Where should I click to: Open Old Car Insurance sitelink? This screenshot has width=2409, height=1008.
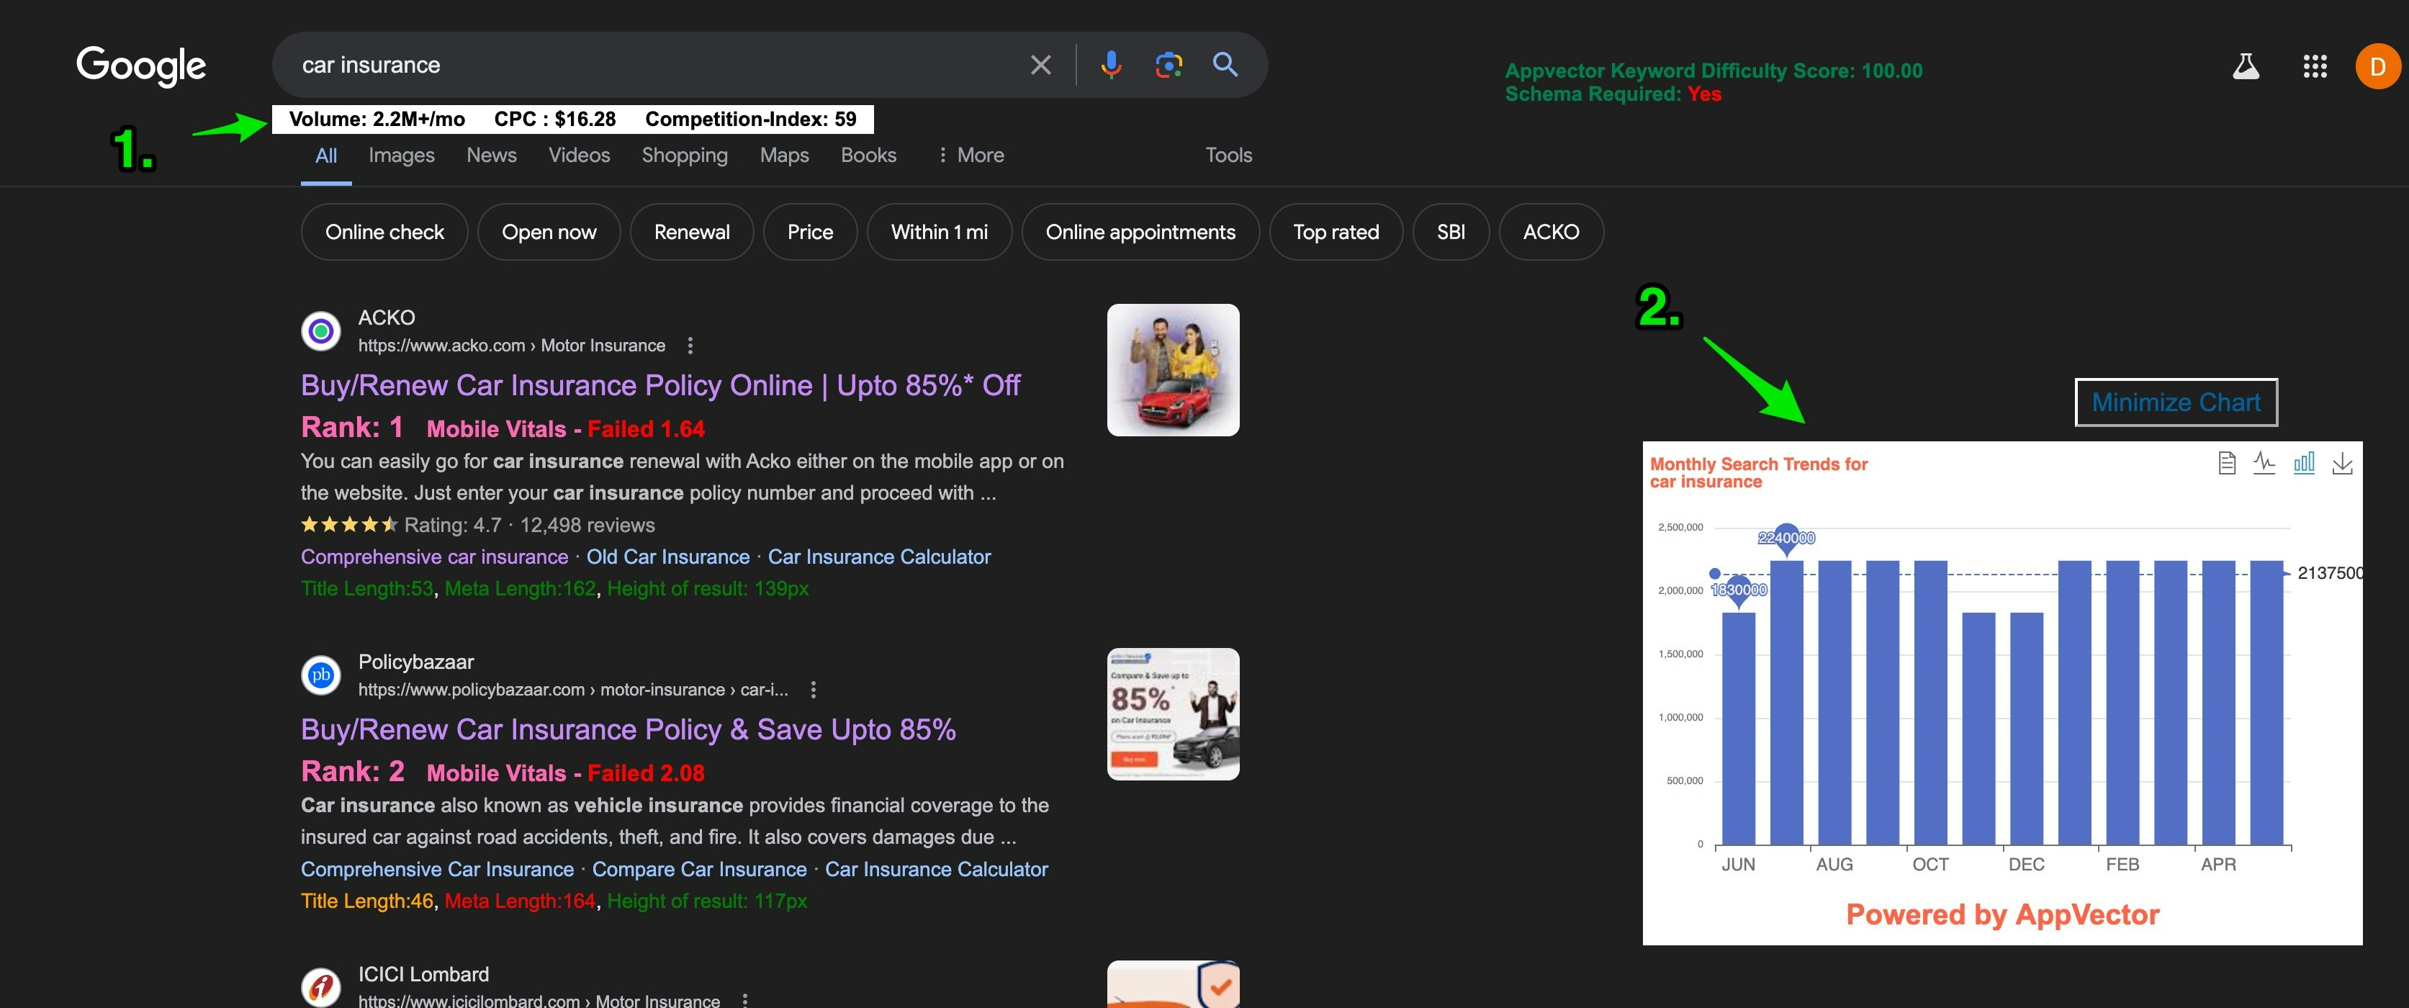pos(667,557)
